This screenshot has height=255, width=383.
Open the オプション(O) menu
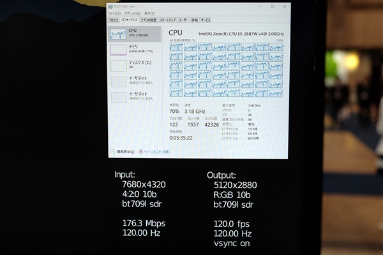pos(132,13)
